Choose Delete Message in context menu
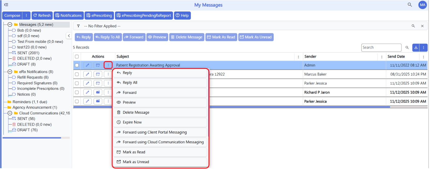The width and height of the screenshot is (430, 170). (160, 113)
